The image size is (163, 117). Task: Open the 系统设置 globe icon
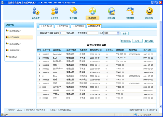click(111, 11)
